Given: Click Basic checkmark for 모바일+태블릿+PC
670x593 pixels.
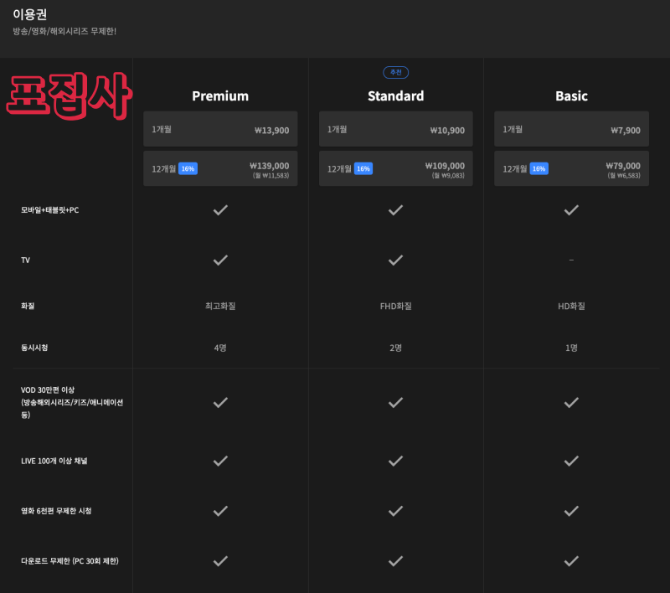Looking at the screenshot, I should coord(571,210).
